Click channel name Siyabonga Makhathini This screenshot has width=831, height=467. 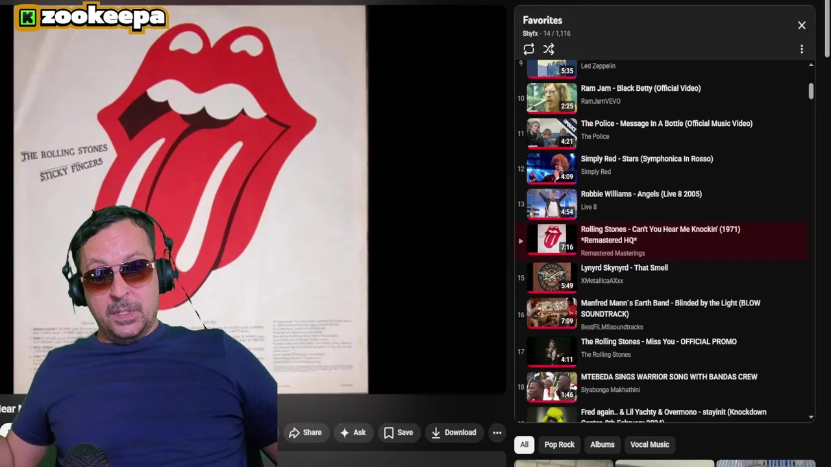coord(610,390)
